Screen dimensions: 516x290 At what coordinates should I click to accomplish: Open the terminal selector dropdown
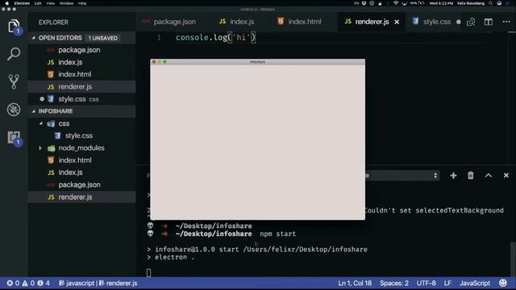[402, 176]
